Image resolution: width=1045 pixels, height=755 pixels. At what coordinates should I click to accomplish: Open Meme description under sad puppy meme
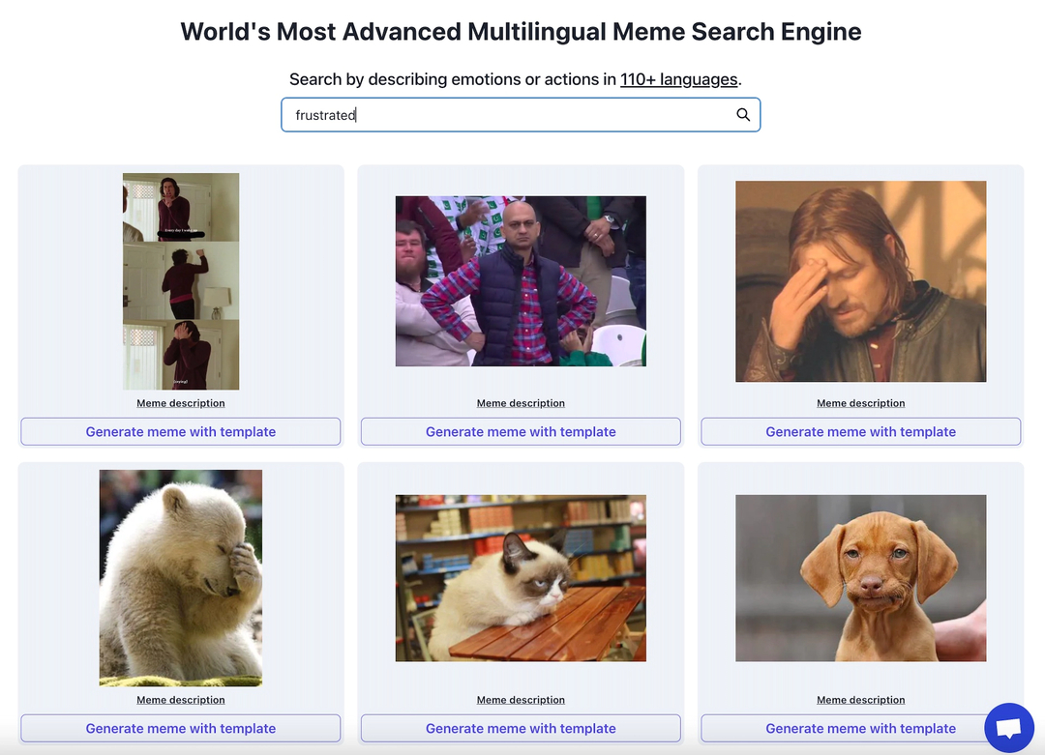click(860, 700)
